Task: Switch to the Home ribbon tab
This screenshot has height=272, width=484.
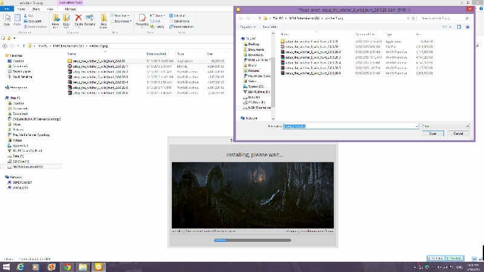Action: 21,9
